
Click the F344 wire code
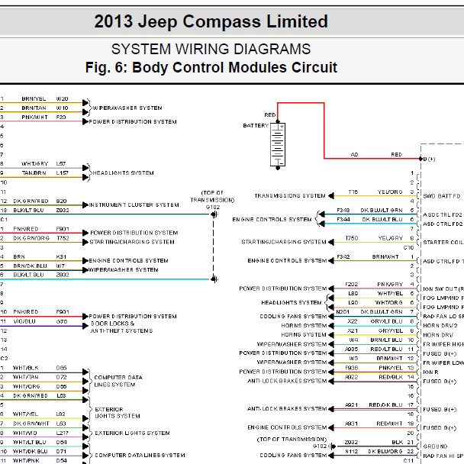click(x=343, y=220)
